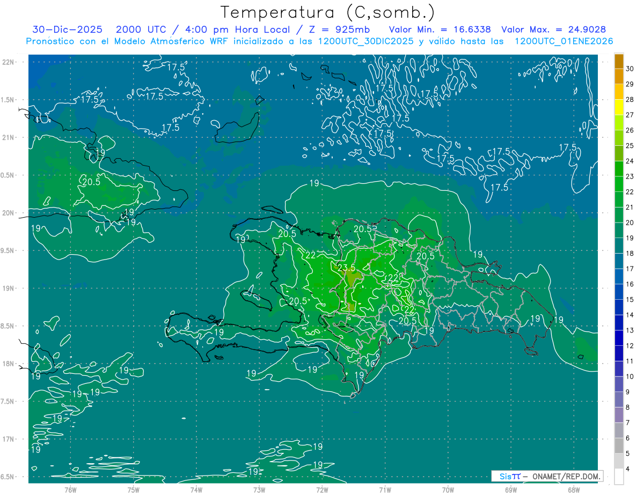Click the colorbar scale label 28
This screenshot has width=644, height=497.
(630, 99)
